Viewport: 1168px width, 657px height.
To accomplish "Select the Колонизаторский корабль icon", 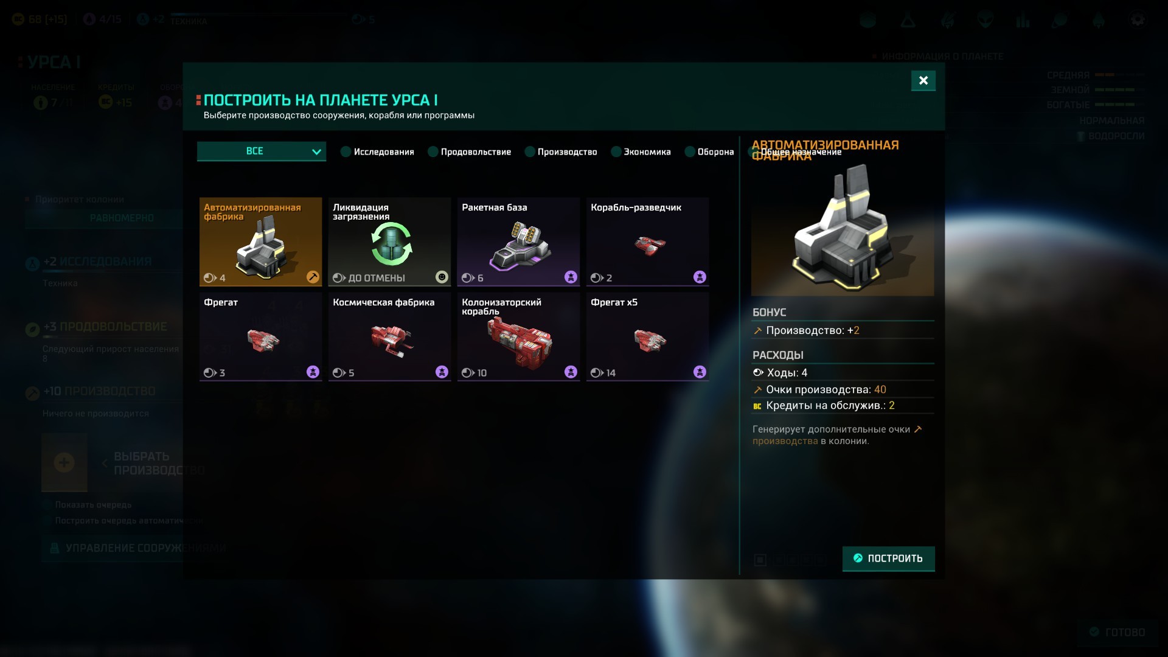I will point(520,343).
